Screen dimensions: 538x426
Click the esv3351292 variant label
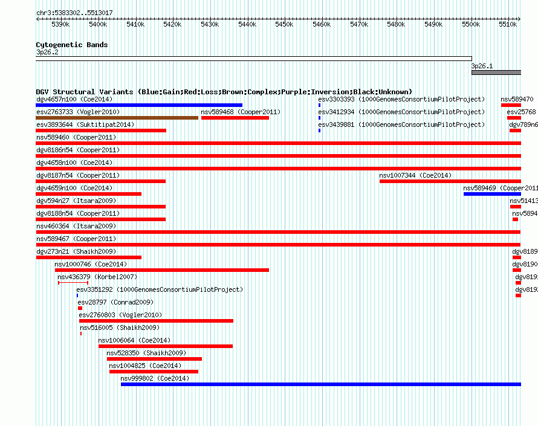click(160, 289)
